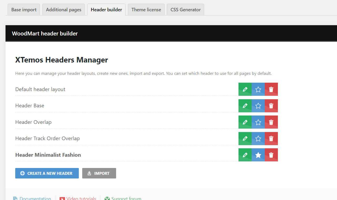Select the Header builder tab

(x=106, y=10)
